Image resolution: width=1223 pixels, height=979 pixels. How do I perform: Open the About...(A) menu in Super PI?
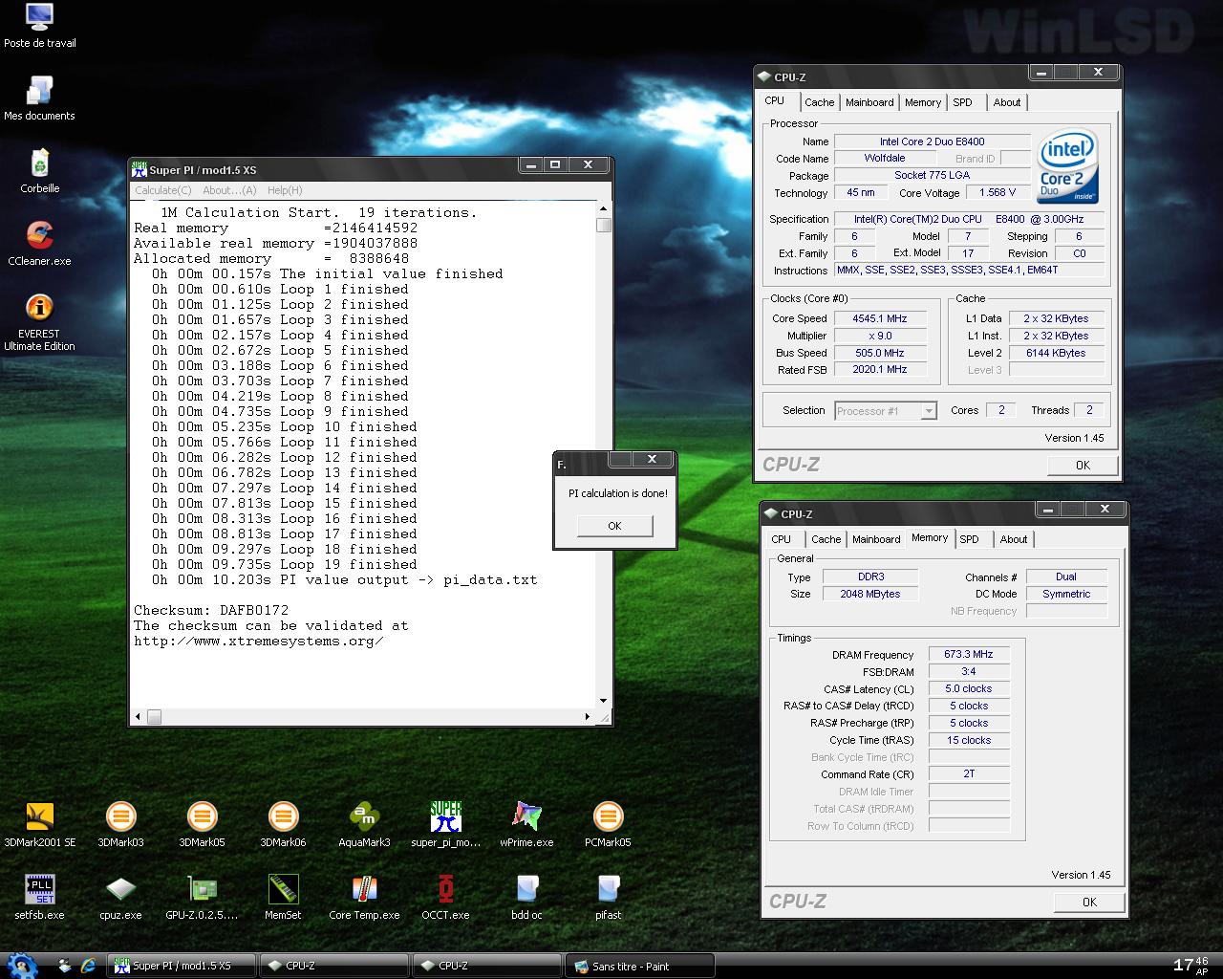[229, 190]
